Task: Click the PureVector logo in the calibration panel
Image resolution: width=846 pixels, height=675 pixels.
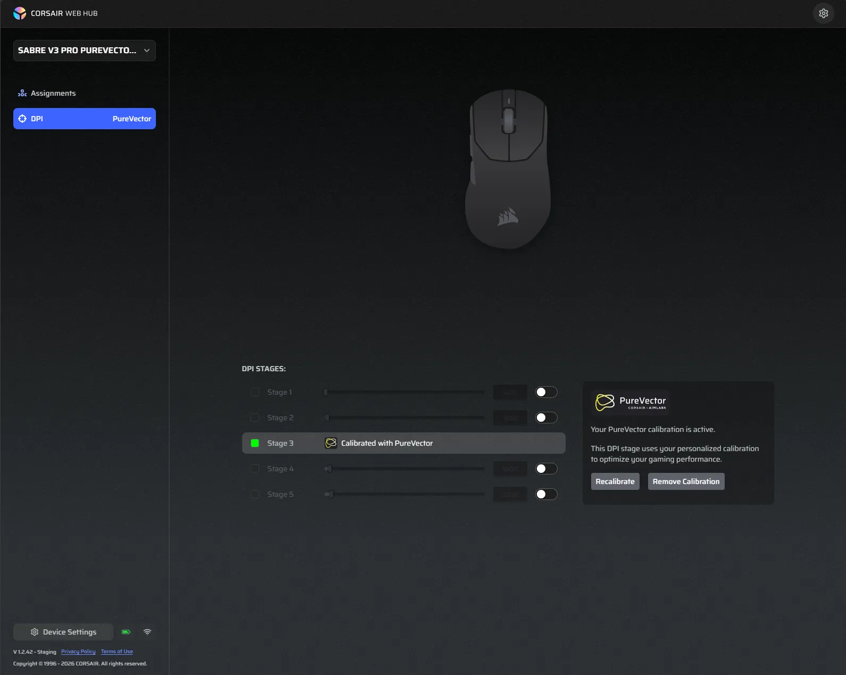Action: click(631, 402)
